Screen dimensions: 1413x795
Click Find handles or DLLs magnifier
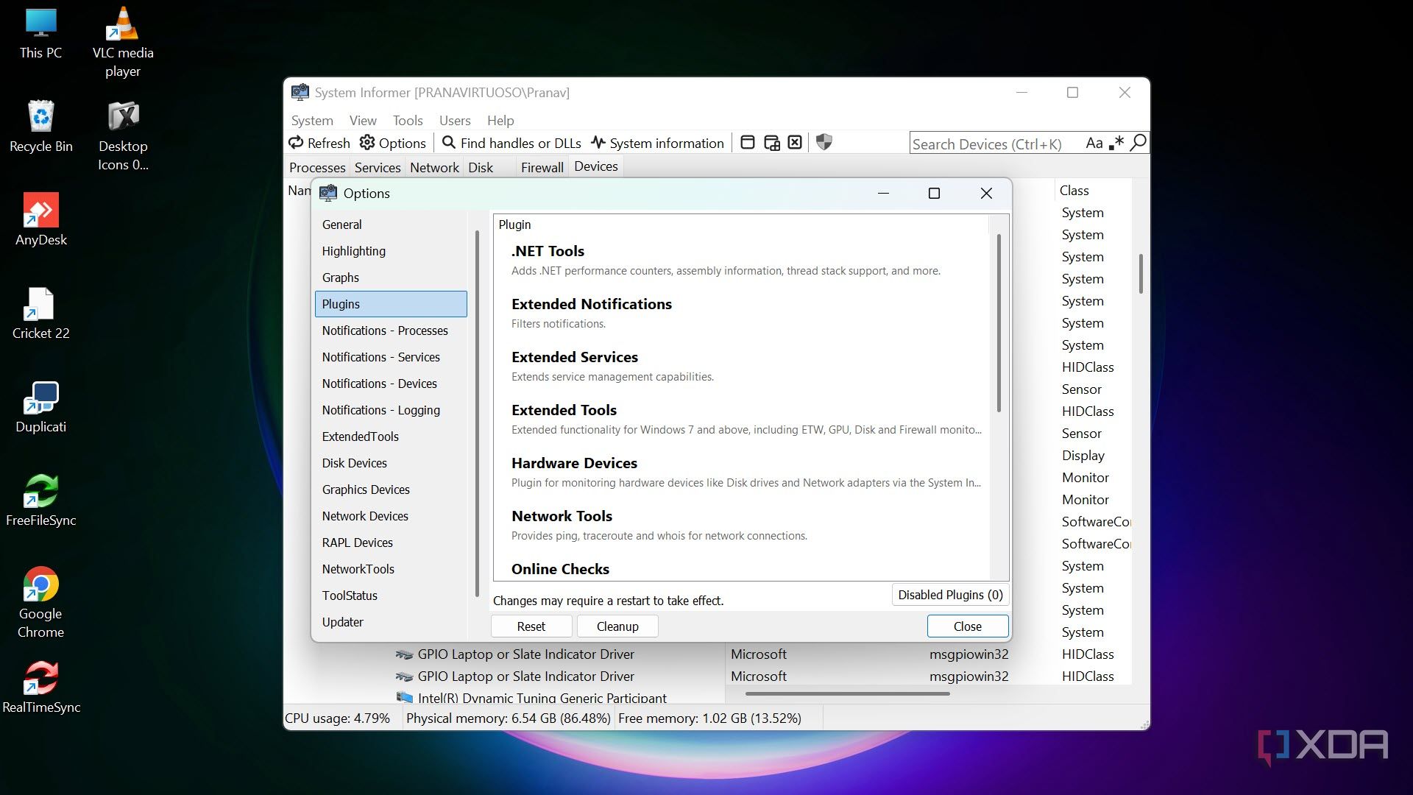click(x=448, y=143)
